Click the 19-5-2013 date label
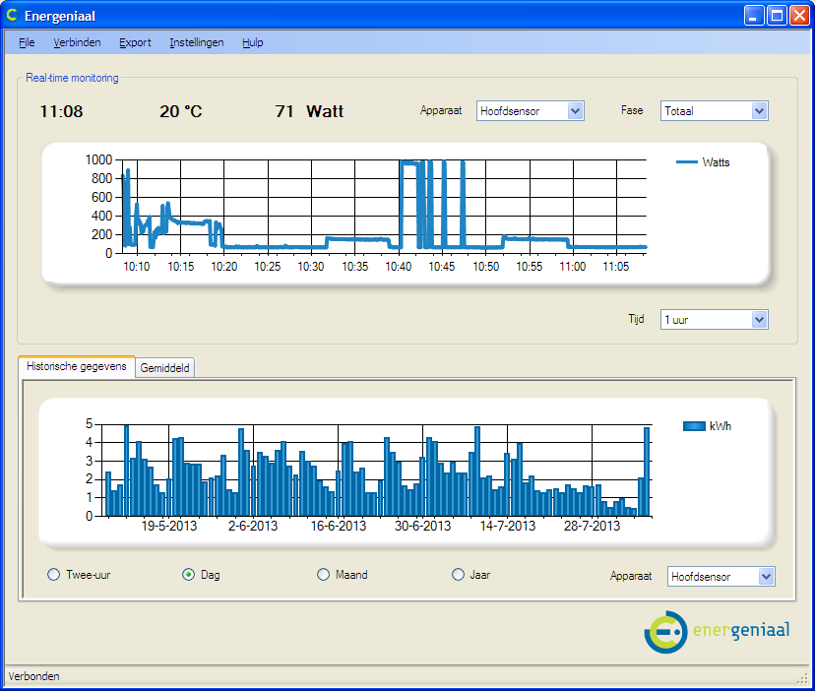This screenshot has height=691, width=815. point(169,526)
